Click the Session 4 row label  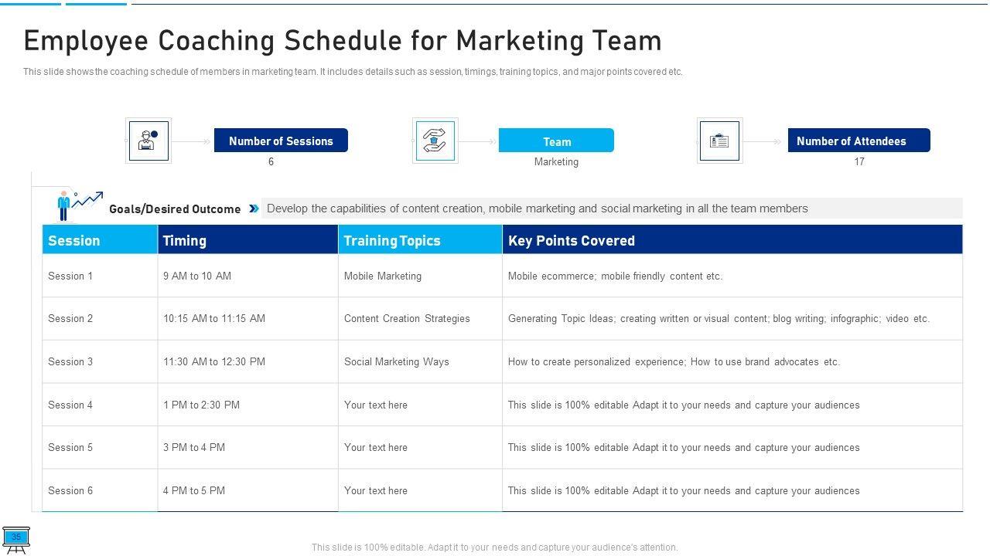tap(70, 405)
